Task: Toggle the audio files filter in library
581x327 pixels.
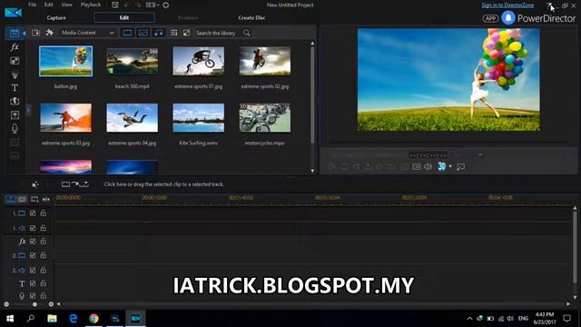Action: pyautogui.click(x=159, y=33)
